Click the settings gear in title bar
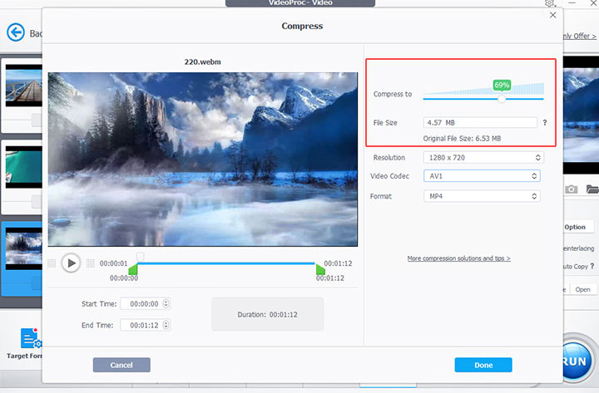This screenshot has width=599, height=393. tap(550, 3)
